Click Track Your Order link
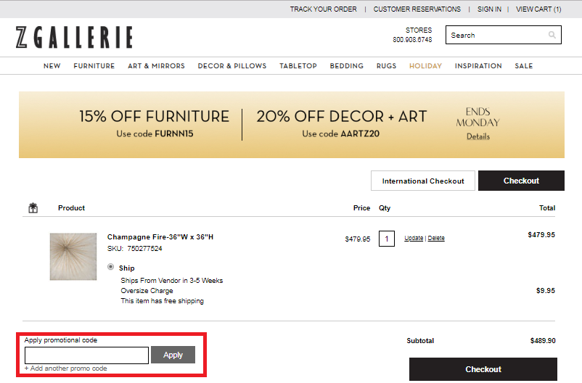 click(323, 9)
